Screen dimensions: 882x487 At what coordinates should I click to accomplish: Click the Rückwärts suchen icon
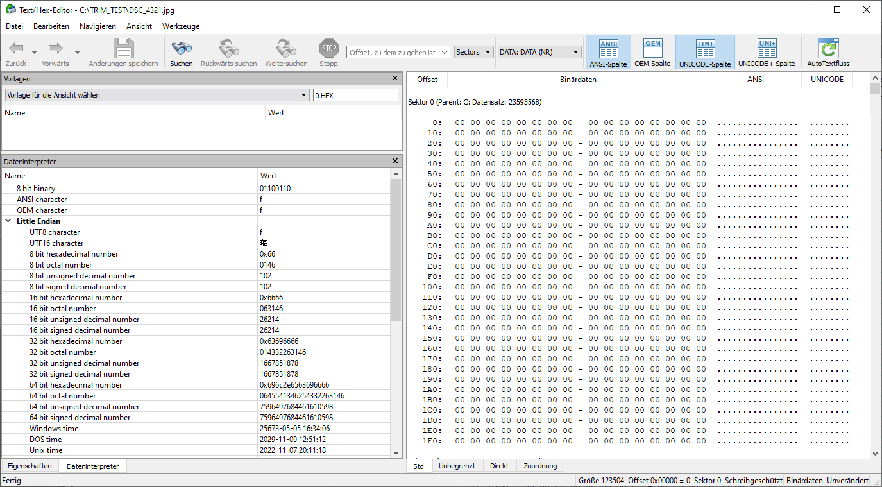(228, 48)
